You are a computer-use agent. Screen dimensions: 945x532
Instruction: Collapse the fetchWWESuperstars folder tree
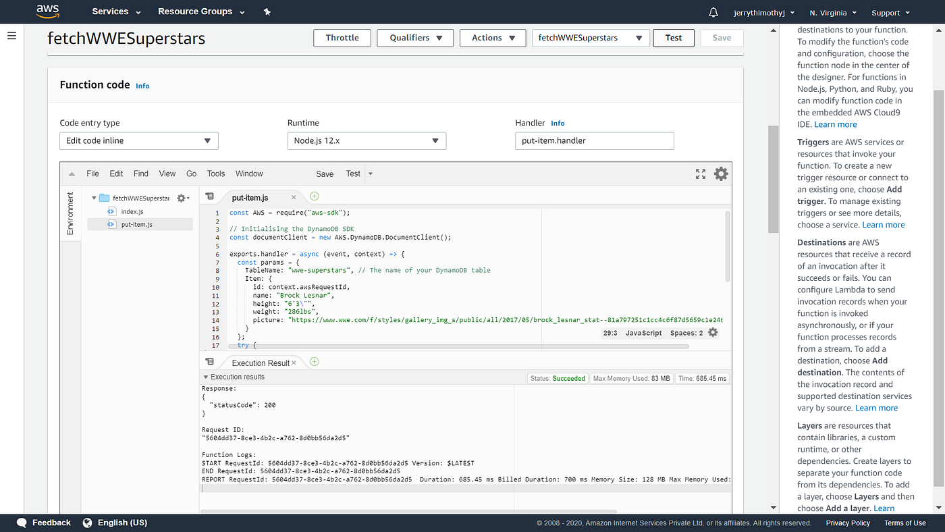[x=94, y=197]
